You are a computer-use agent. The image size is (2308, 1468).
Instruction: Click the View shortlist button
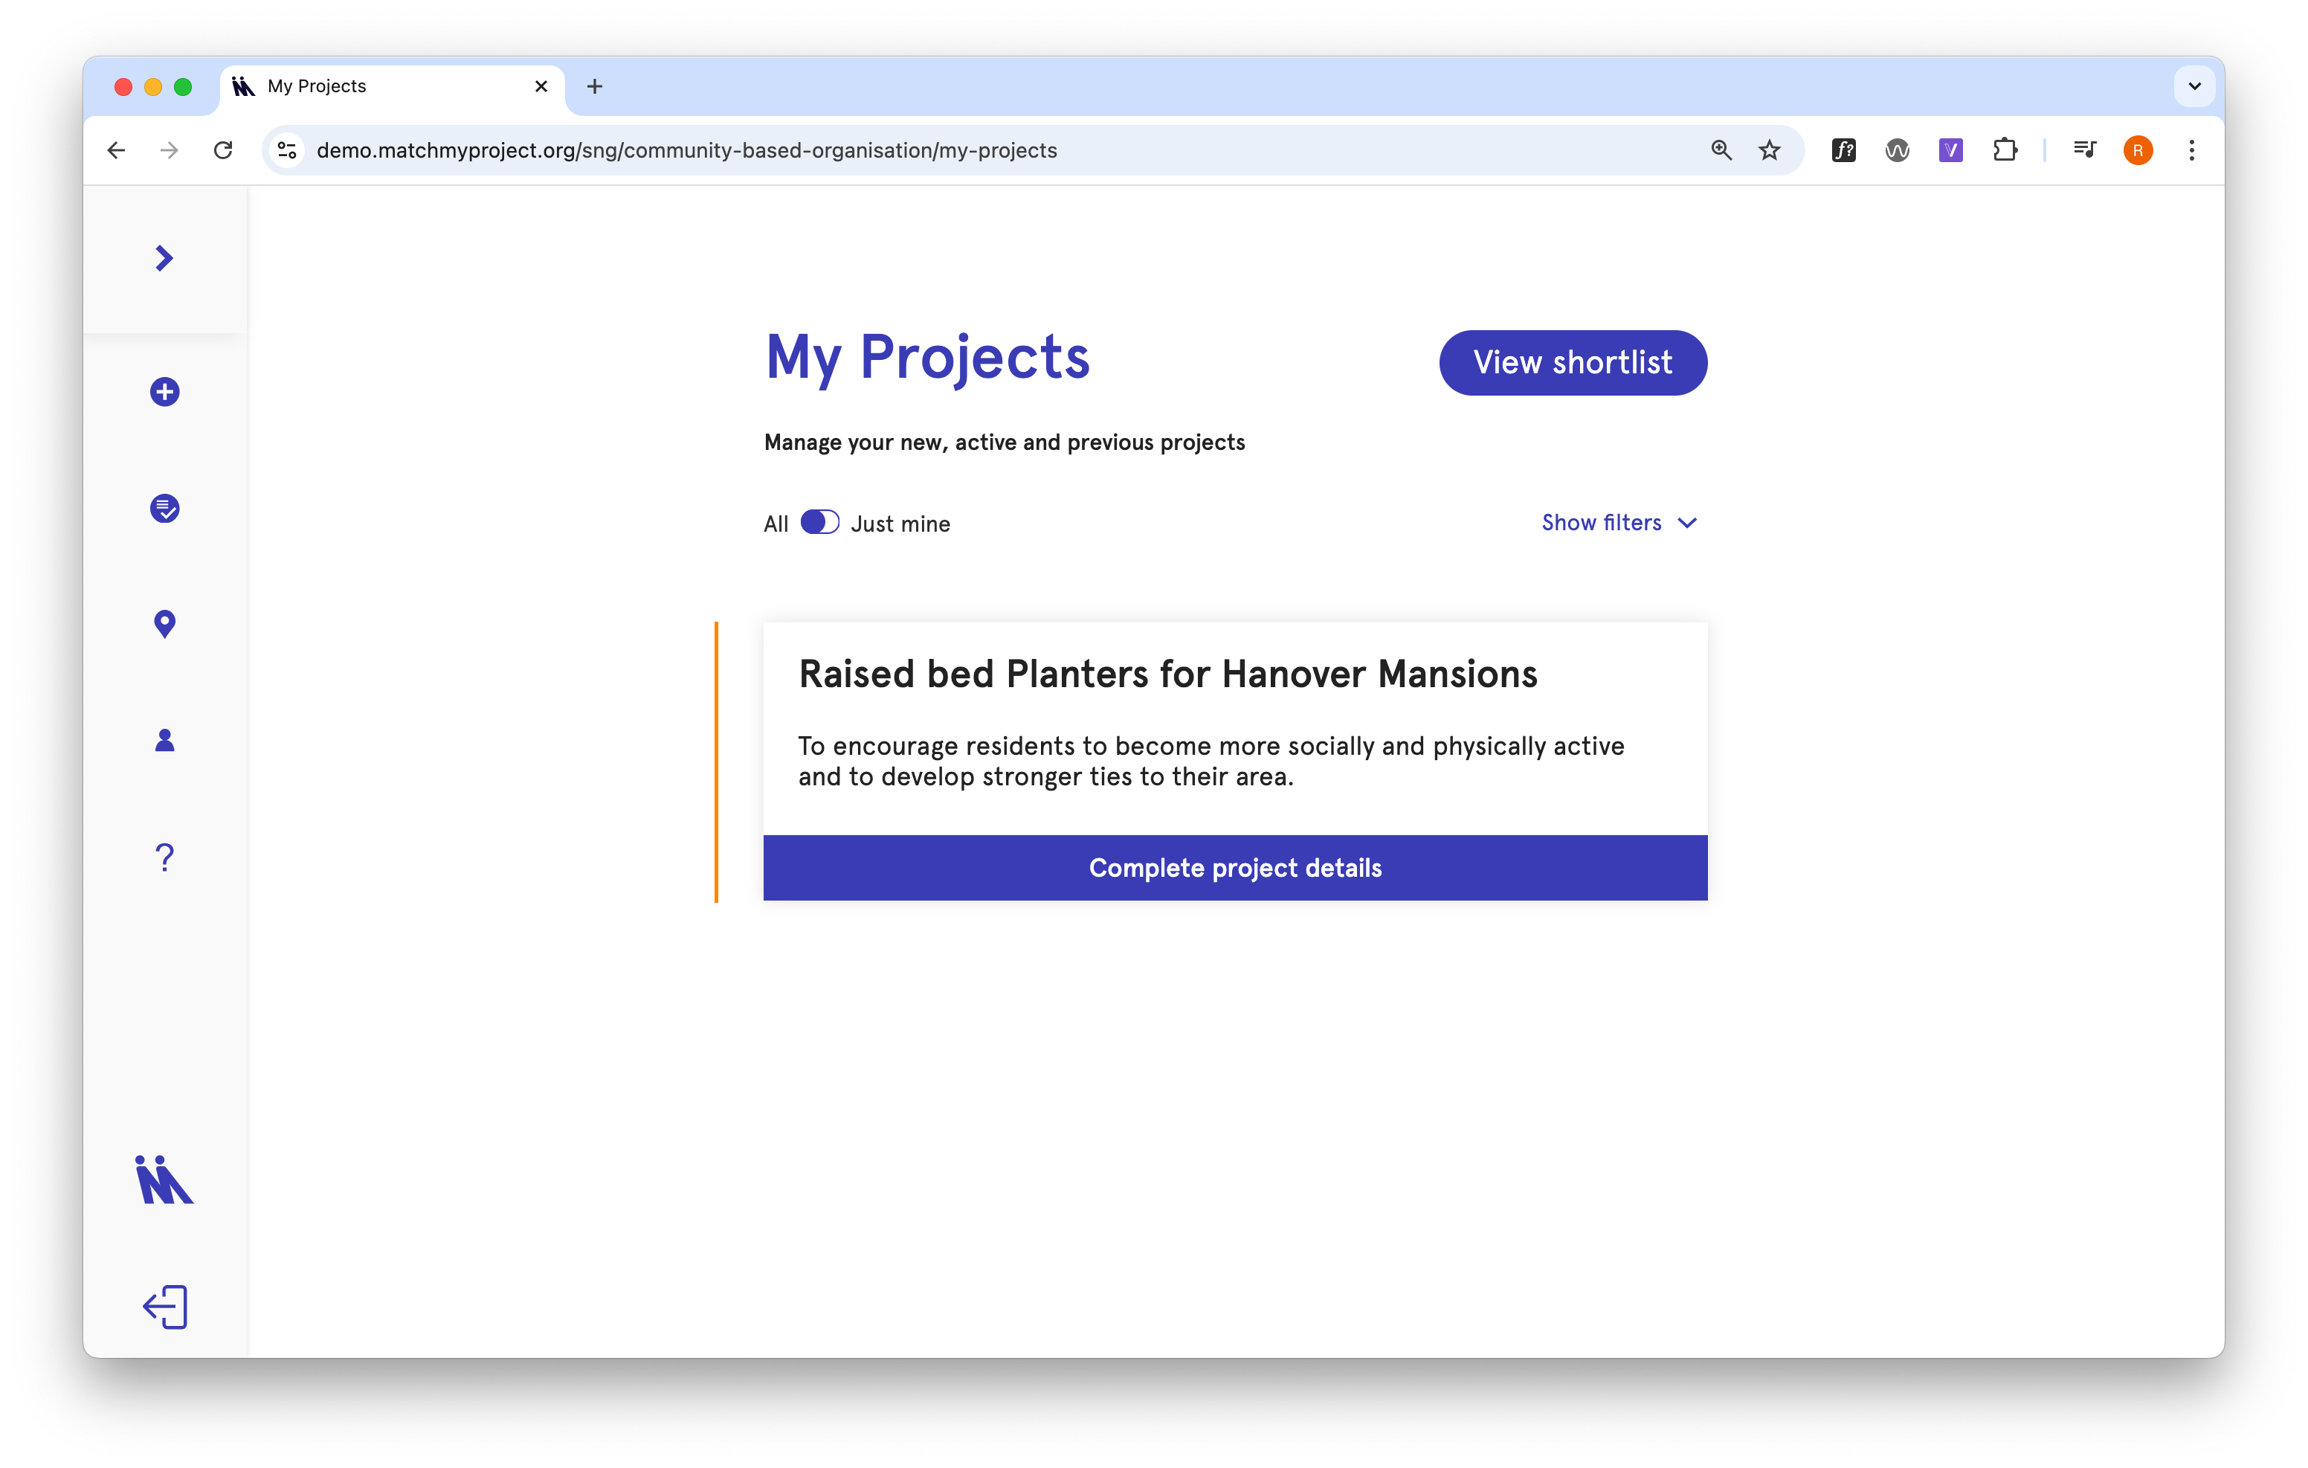coord(1573,362)
